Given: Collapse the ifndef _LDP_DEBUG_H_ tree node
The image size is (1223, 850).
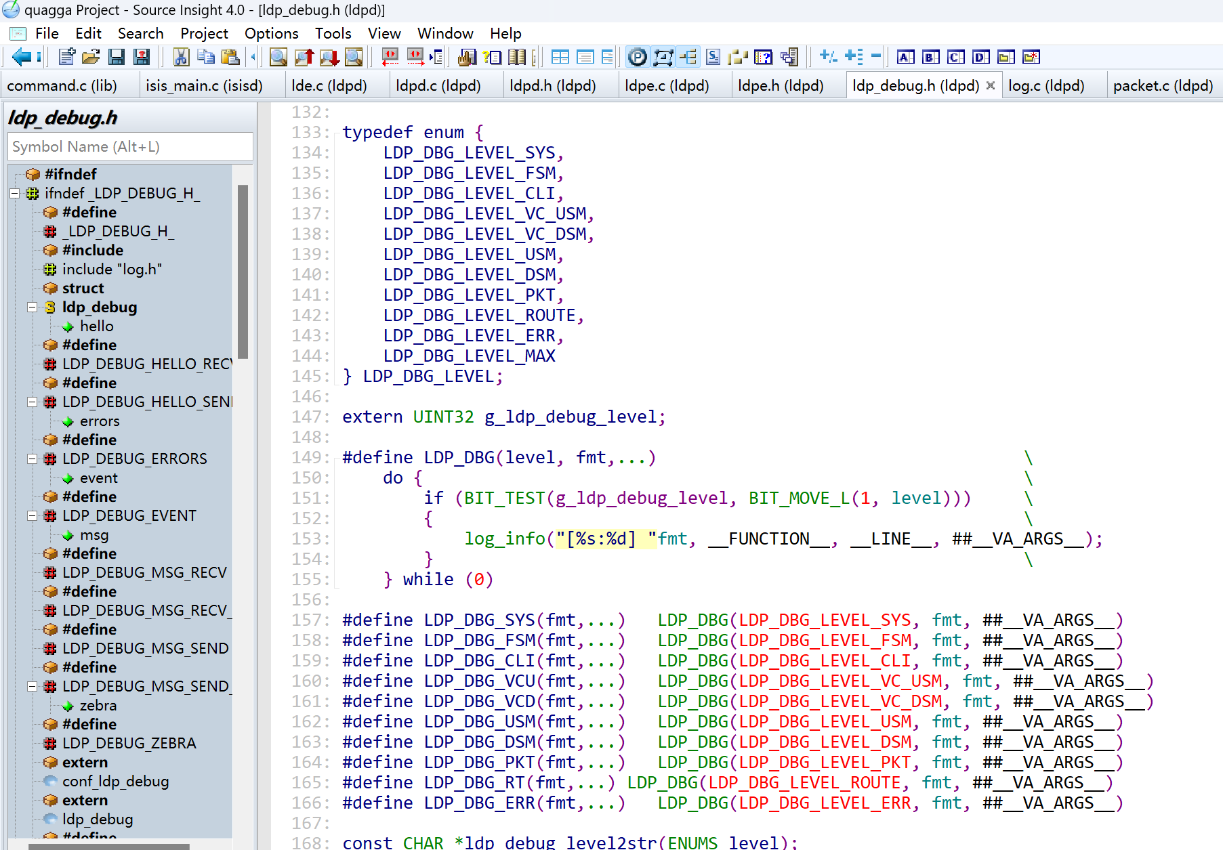Looking at the screenshot, I should (x=14, y=194).
